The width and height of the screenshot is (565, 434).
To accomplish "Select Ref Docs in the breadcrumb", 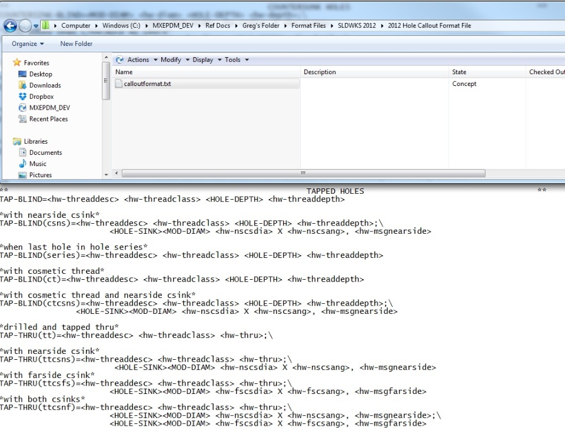I will (x=218, y=25).
